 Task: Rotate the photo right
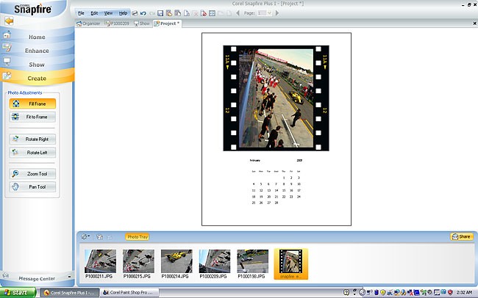tap(32, 139)
